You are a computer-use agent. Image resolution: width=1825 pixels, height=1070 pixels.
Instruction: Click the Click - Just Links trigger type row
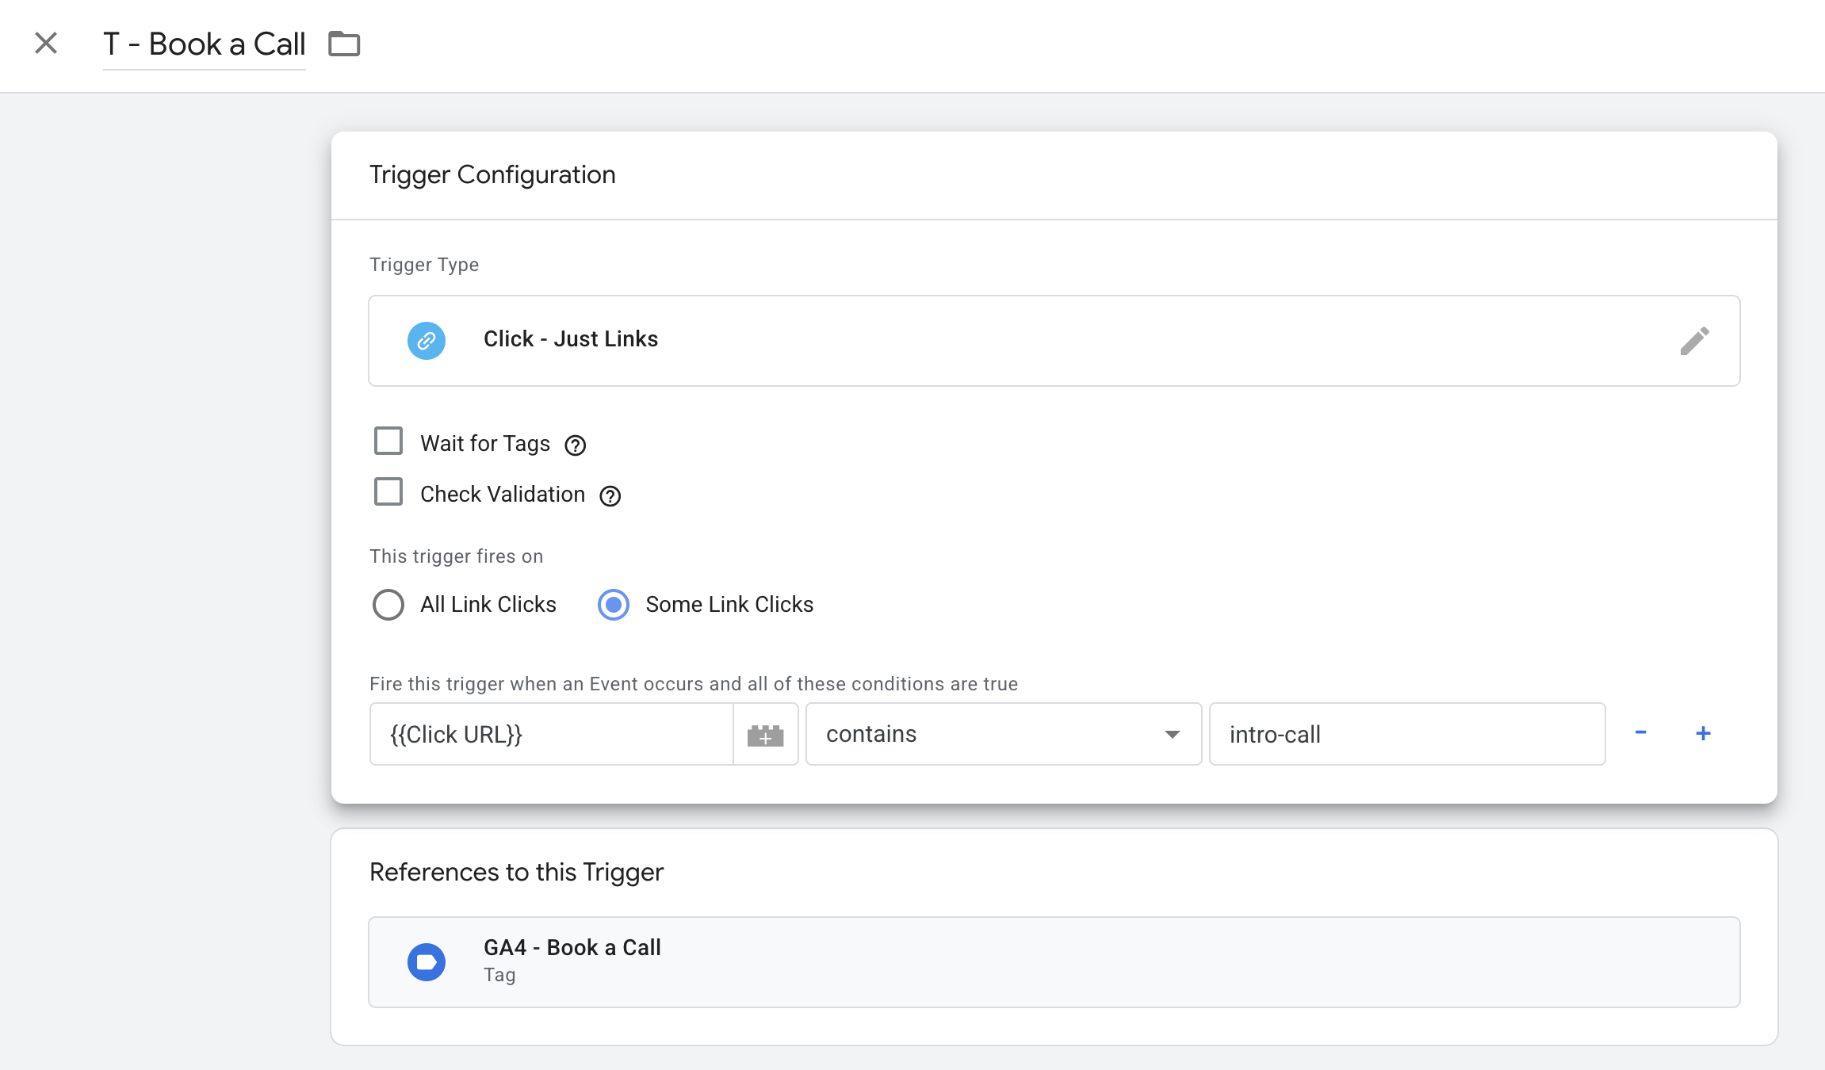pyautogui.click(x=1054, y=341)
